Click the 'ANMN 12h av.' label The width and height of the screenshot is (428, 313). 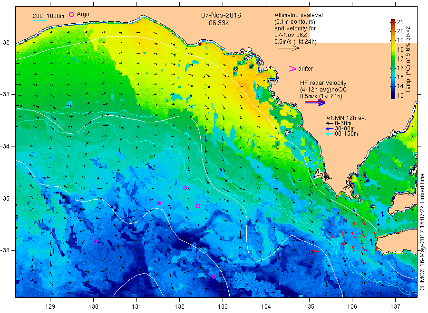(346, 118)
